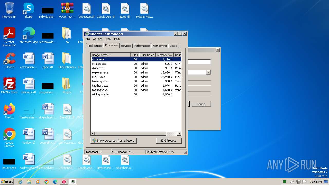
Task: Click the clock showing 12:55 PM
Action: coord(316,182)
